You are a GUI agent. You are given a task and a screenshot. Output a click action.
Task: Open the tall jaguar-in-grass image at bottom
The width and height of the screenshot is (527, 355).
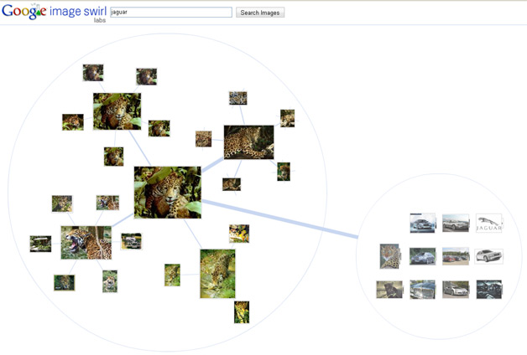tap(217, 274)
